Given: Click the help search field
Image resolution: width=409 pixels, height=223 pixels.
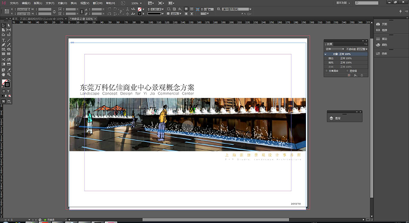Looking at the screenshot, I should pos(367,3).
